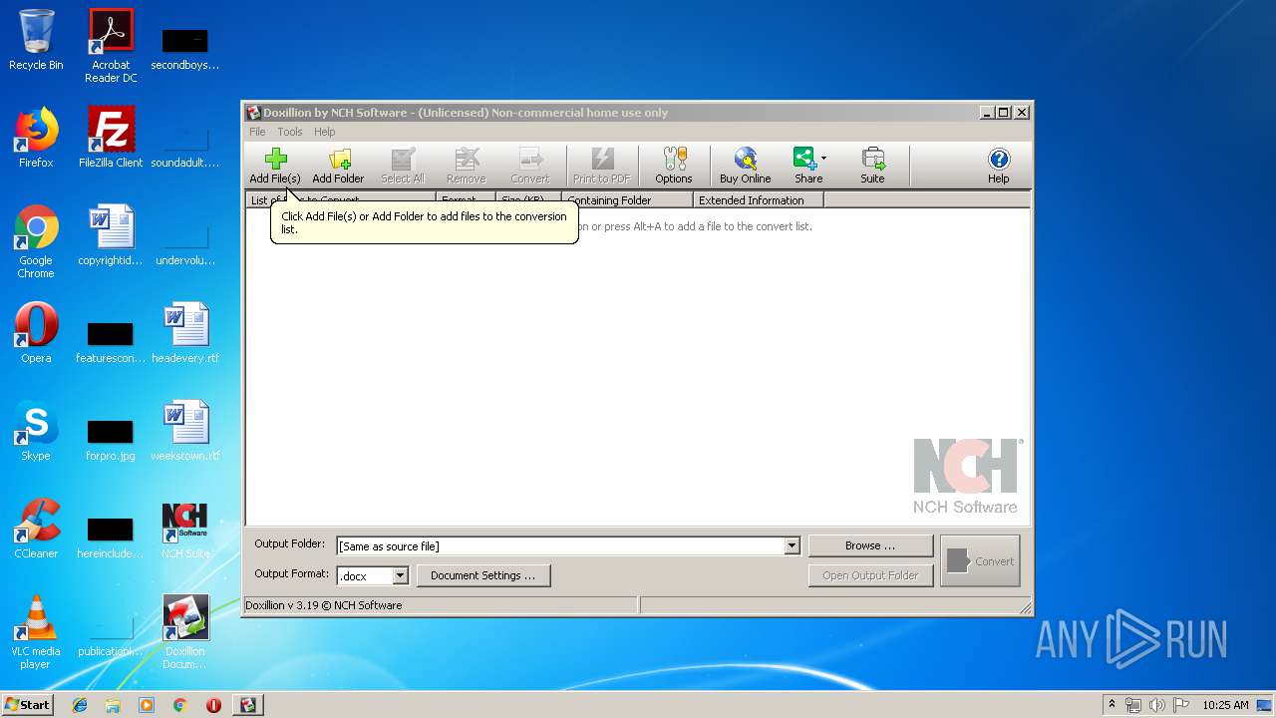Viewport: 1276px width, 718px height.
Task: Open the NCH Suite desktop shortcut
Action: [185, 530]
